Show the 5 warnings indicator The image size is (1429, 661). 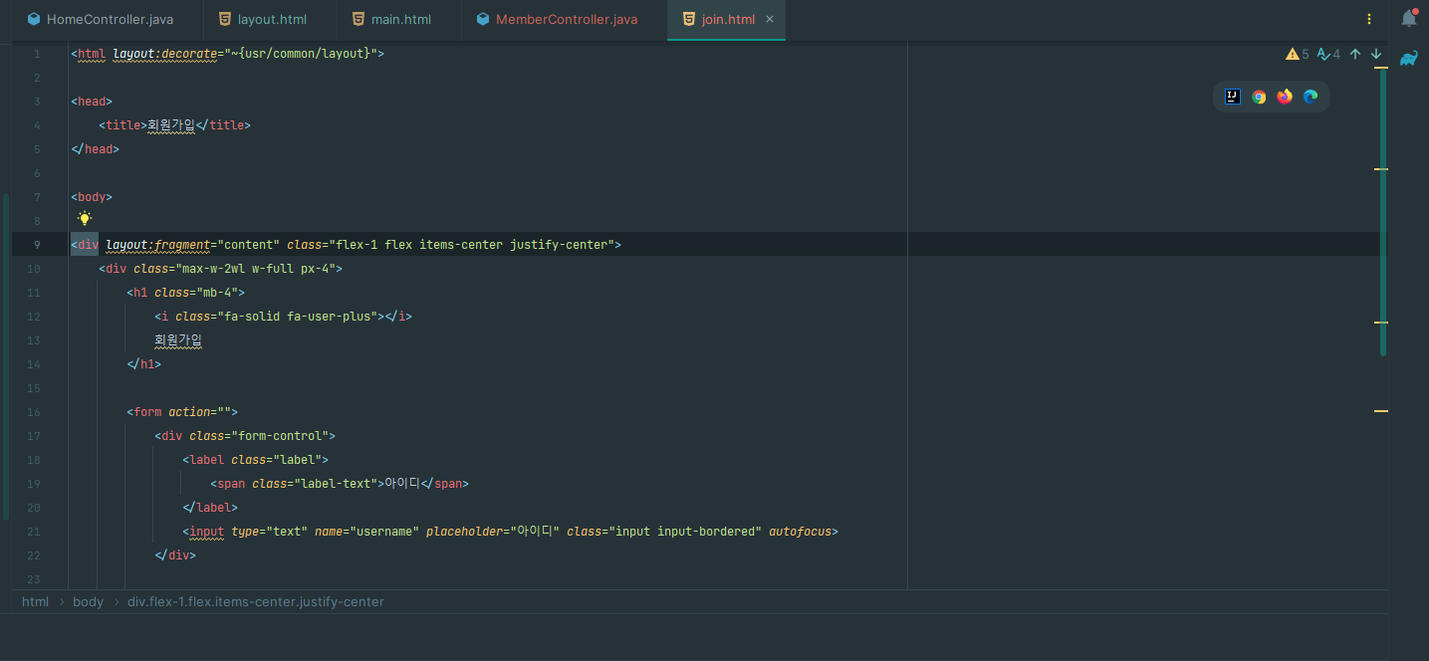point(1298,54)
